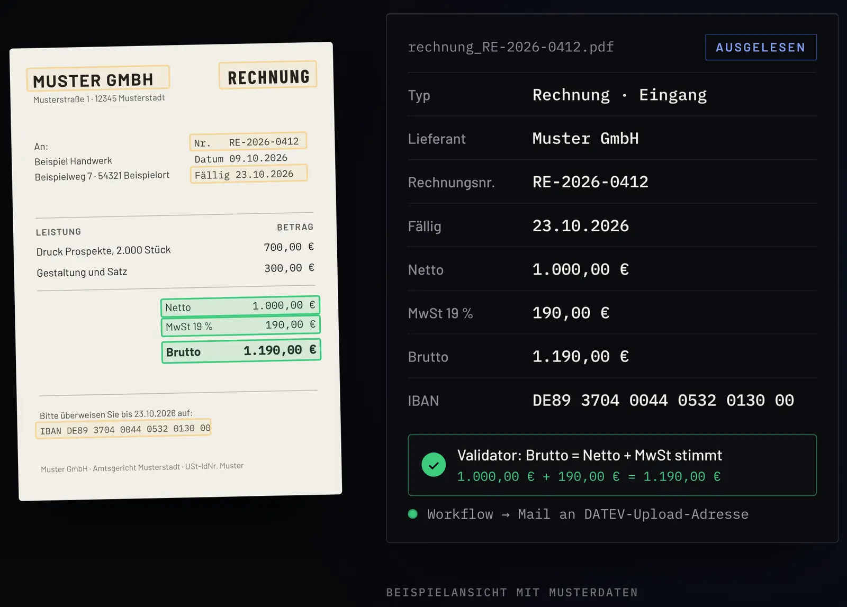Select the 'MwSt 19 %' value in the extraction panel
847x607 pixels.
[571, 313]
